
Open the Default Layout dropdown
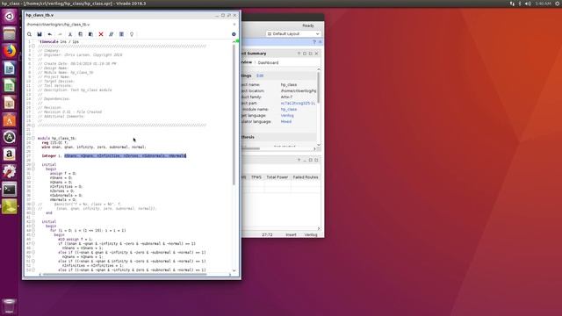click(293, 33)
